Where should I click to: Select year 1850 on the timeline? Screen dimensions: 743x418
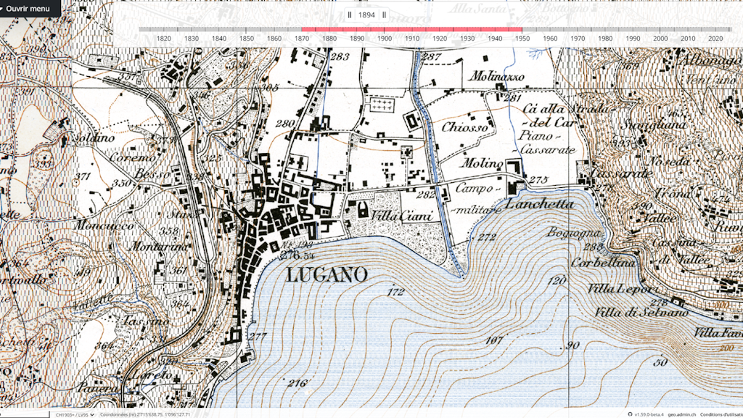[247, 30]
